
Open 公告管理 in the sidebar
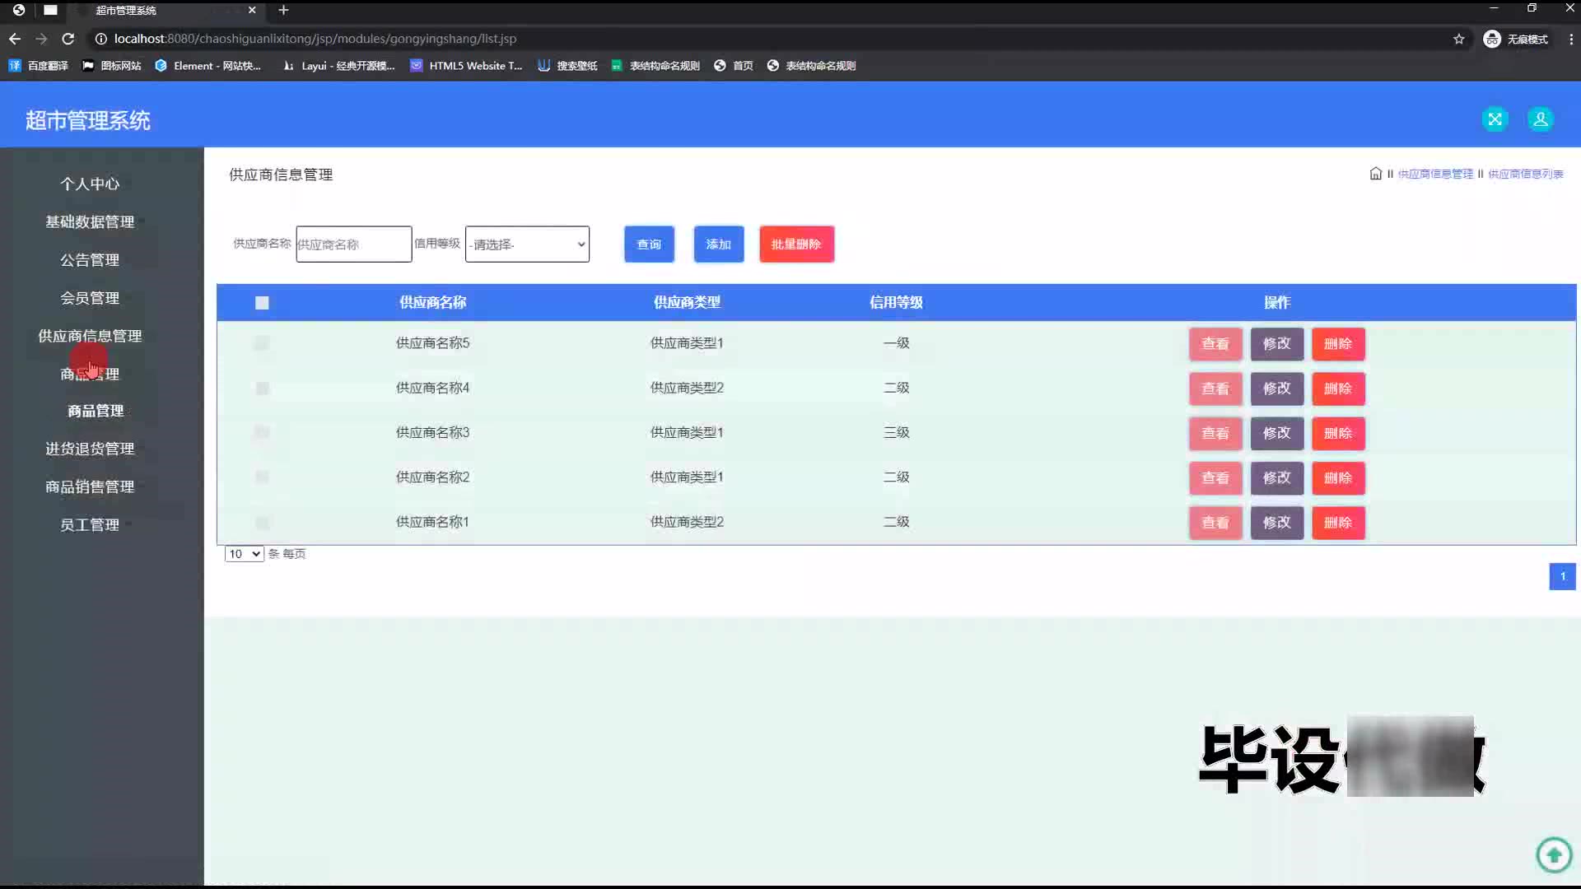(x=90, y=260)
